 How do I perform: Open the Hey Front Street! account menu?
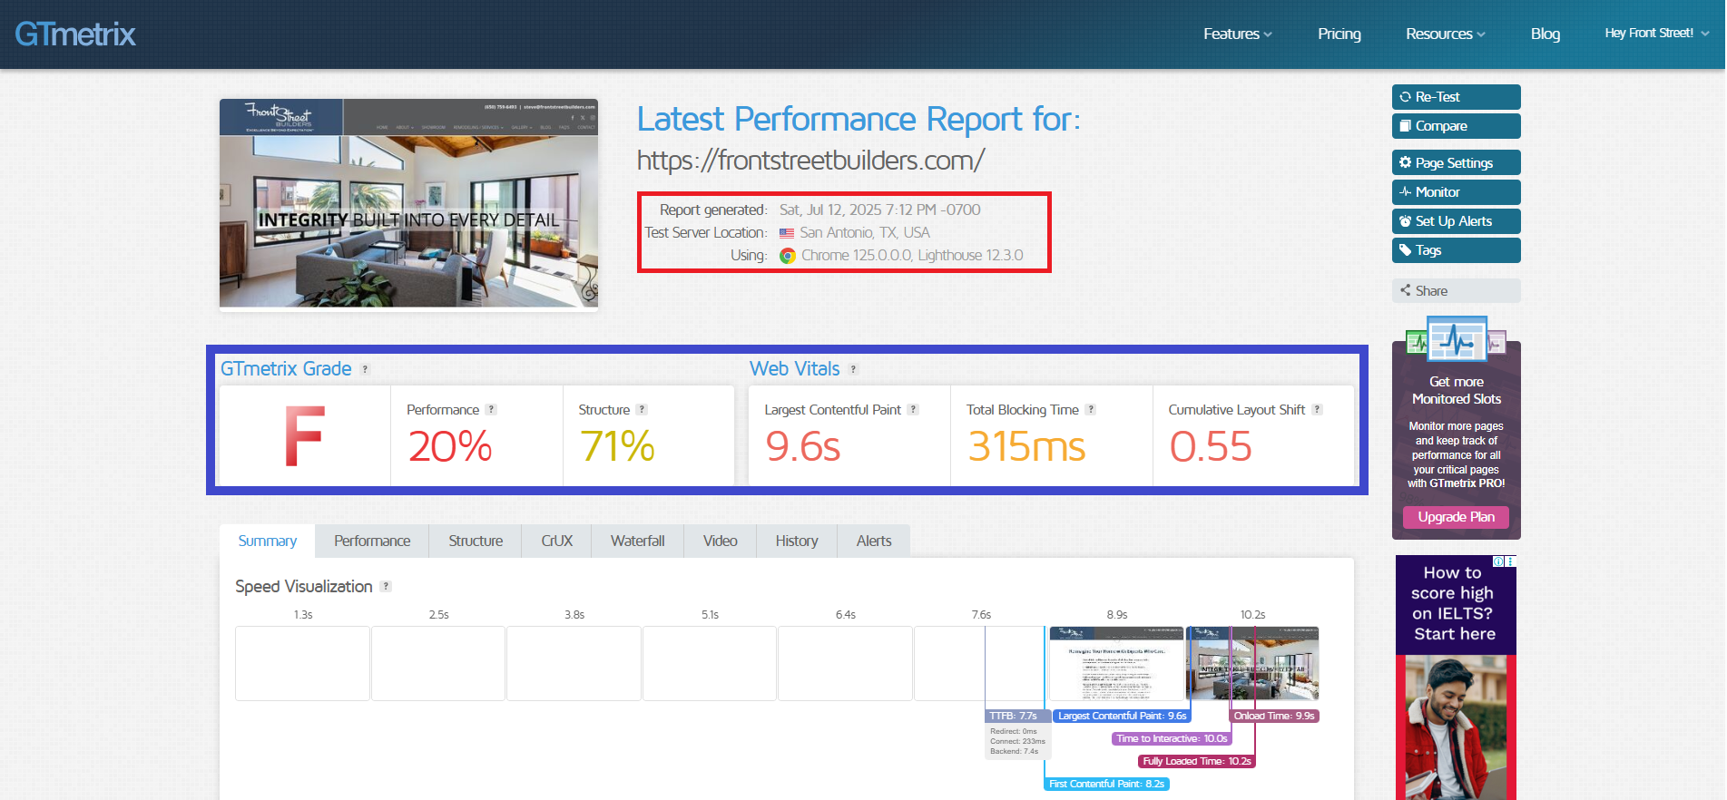coord(1656,33)
